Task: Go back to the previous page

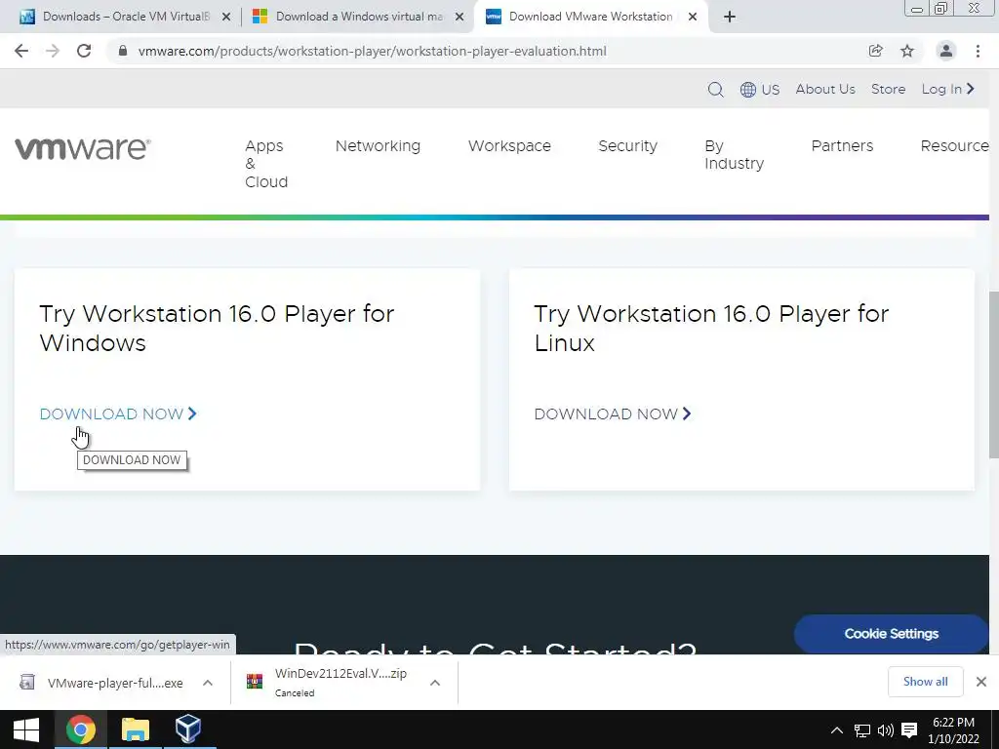Action: (x=21, y=51)
